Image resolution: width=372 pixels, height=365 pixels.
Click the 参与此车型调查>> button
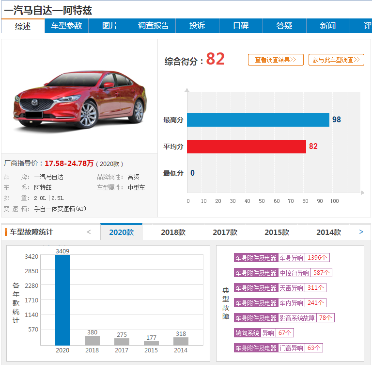point(336,60)
